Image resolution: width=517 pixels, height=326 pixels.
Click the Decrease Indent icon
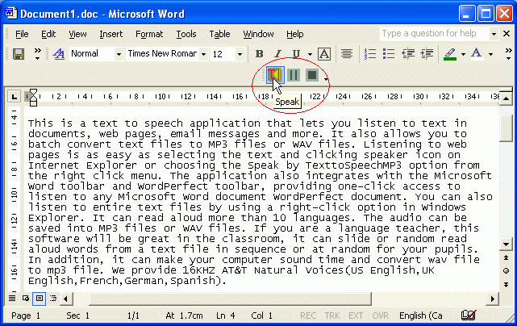coord(408,54)
